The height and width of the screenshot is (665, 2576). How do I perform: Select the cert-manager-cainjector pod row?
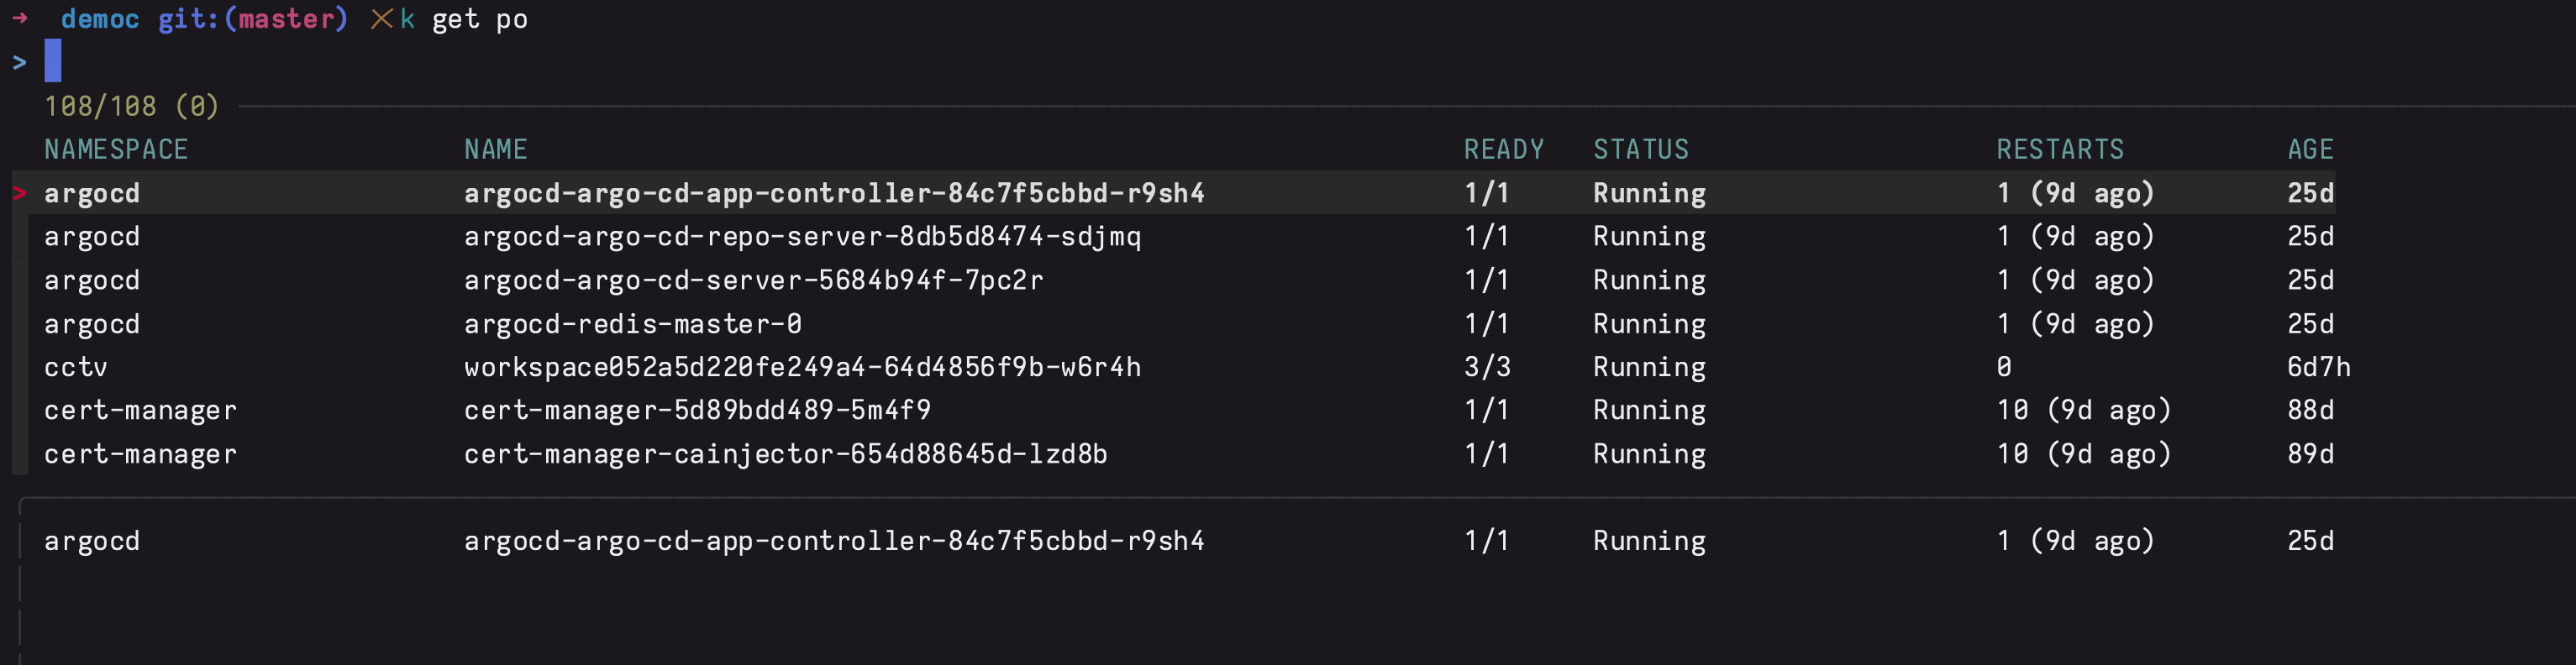pos(785,454)
